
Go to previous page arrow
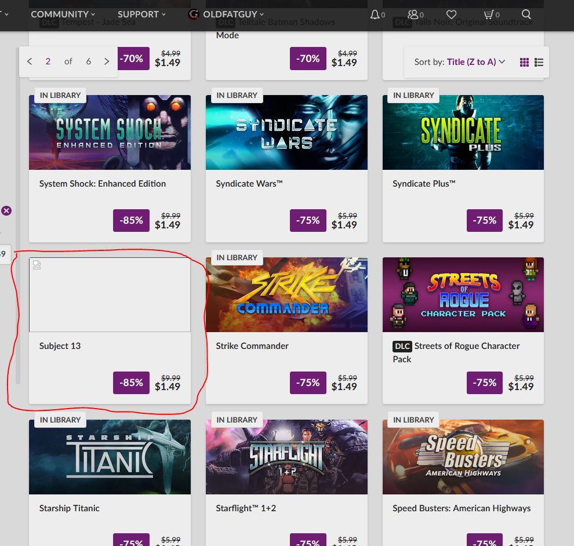click(30, 61)
